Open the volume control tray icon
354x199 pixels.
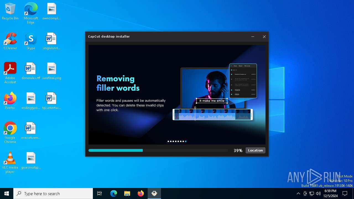tap(318, 193)
